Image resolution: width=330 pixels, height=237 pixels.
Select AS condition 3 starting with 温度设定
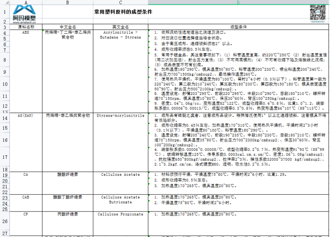pos(238,140)
